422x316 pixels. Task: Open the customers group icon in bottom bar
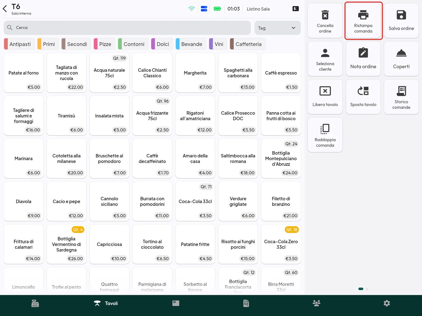tap(316, 303)
